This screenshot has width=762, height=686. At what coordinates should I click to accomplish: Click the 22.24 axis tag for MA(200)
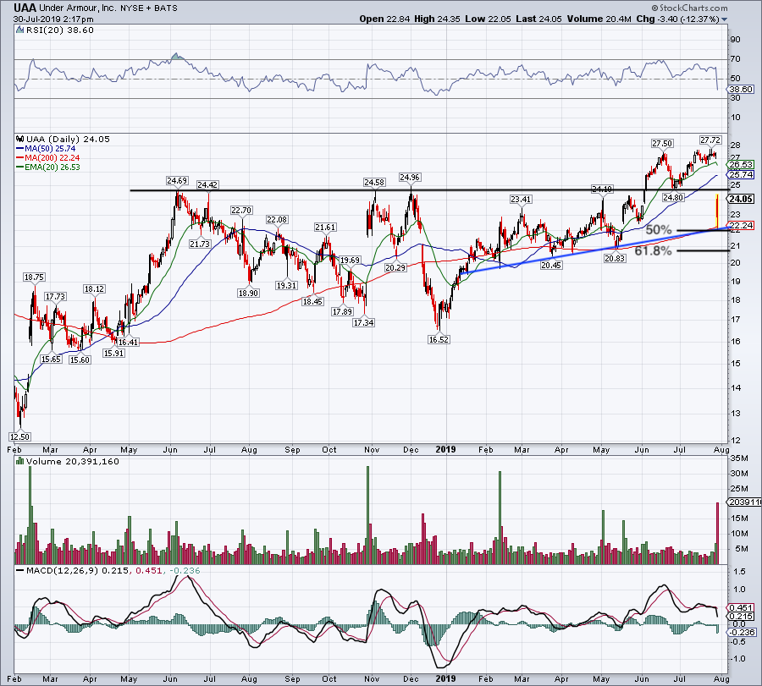(x=741, y=225)
